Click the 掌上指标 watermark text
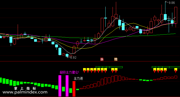 click(25, 88)
